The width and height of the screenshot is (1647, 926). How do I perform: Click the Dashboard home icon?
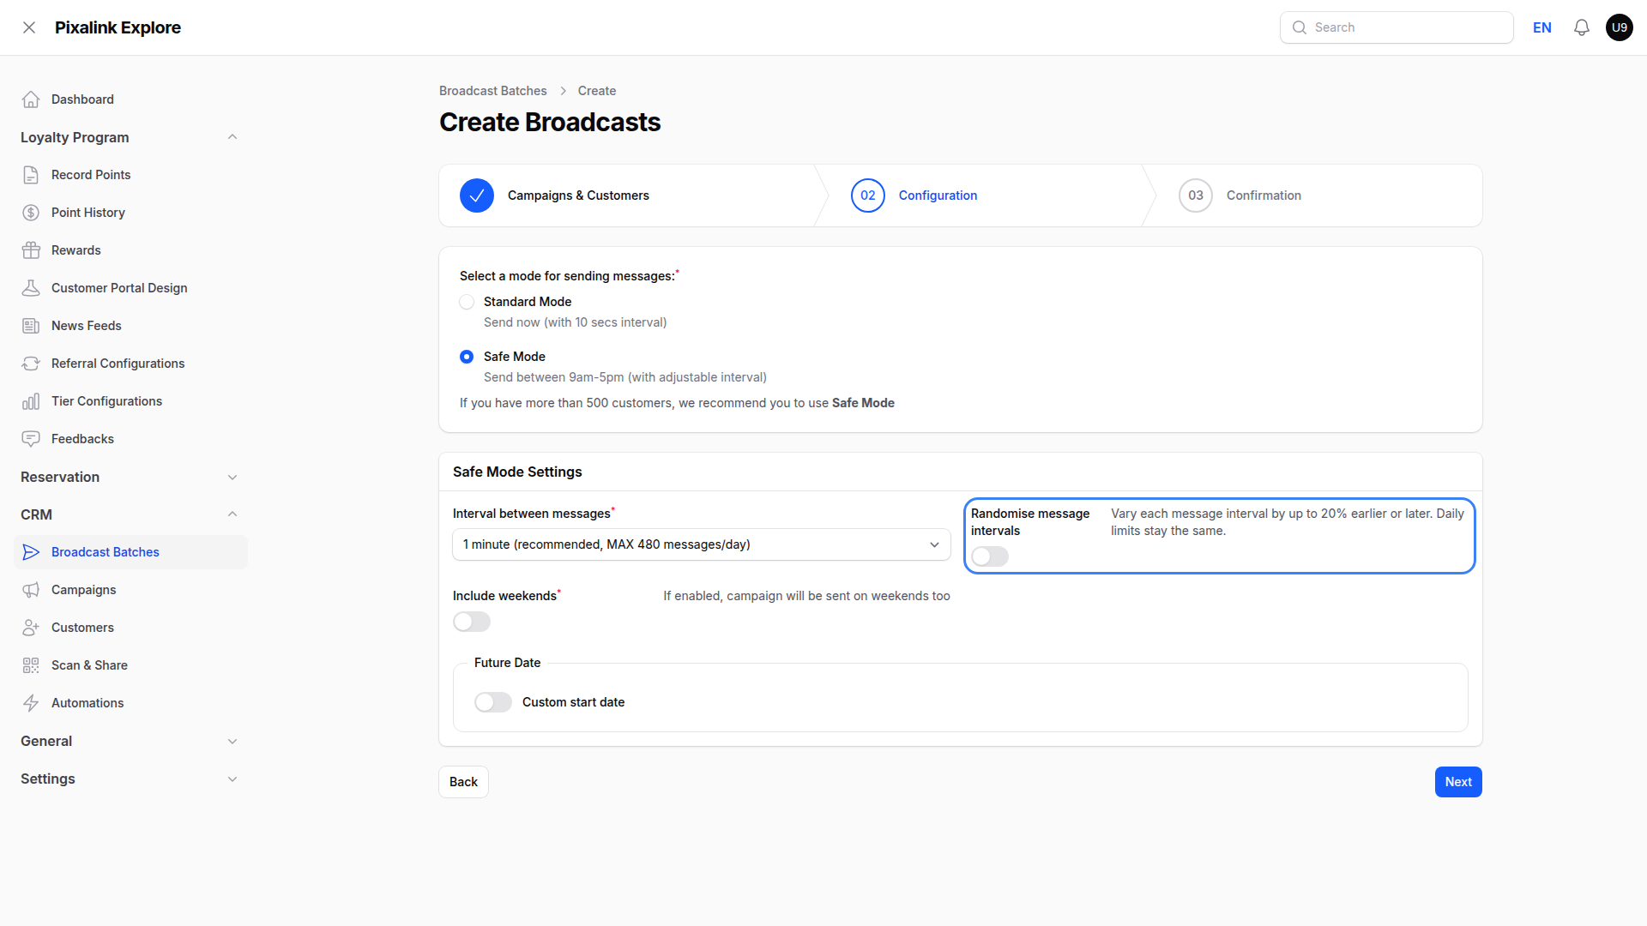[x=31, y=99]
